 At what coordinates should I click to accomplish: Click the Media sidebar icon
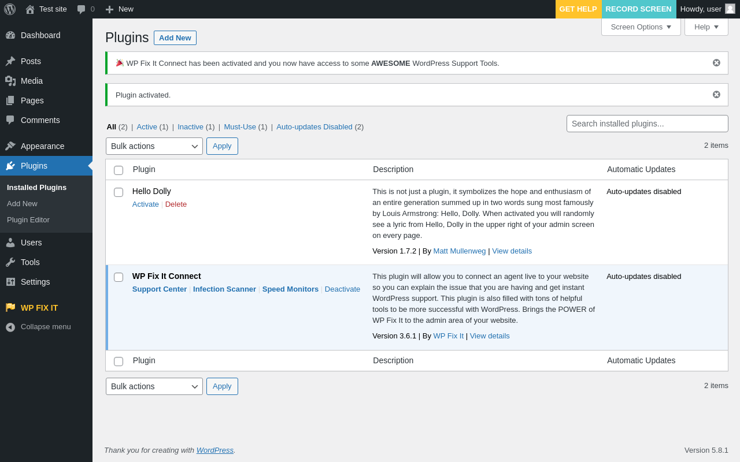pyautogui.click(x=10, y=81)
